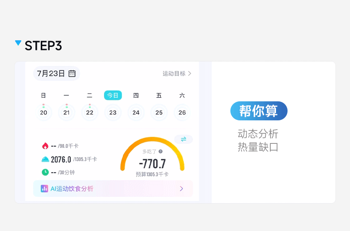350x231 pixels.
Task: Click the AI analysis bar chart icon
Action: click(x=44, y=189)
